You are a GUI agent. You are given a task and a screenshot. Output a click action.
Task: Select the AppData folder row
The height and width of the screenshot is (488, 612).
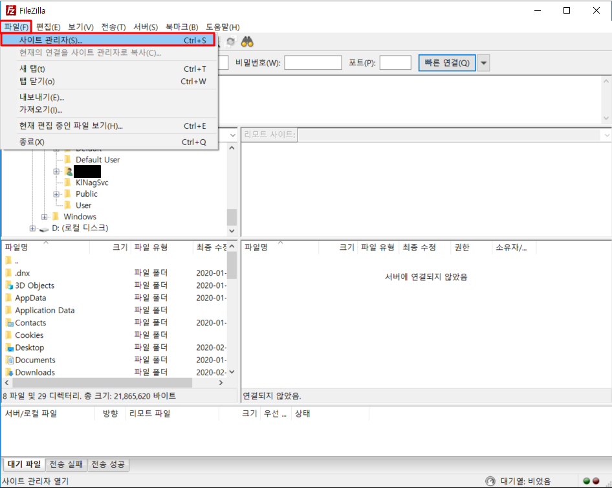click(x=114, y=298)
